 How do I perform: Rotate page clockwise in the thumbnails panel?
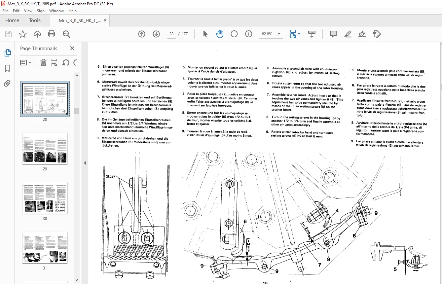[75, 62]
